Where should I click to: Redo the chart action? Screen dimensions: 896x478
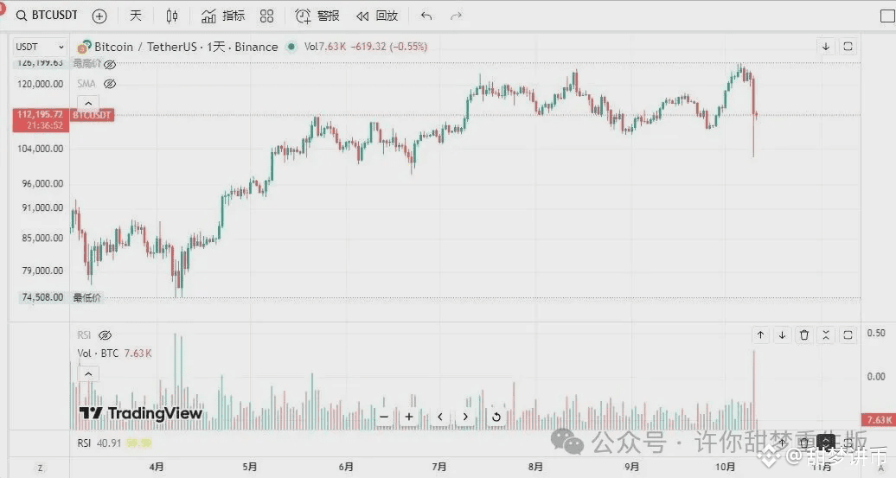coord(456,16)
